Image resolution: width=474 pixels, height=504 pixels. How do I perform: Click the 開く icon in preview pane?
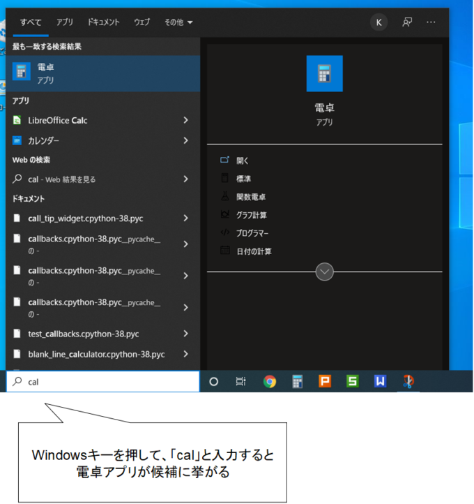pyautogui.click(x=225, y=160)
